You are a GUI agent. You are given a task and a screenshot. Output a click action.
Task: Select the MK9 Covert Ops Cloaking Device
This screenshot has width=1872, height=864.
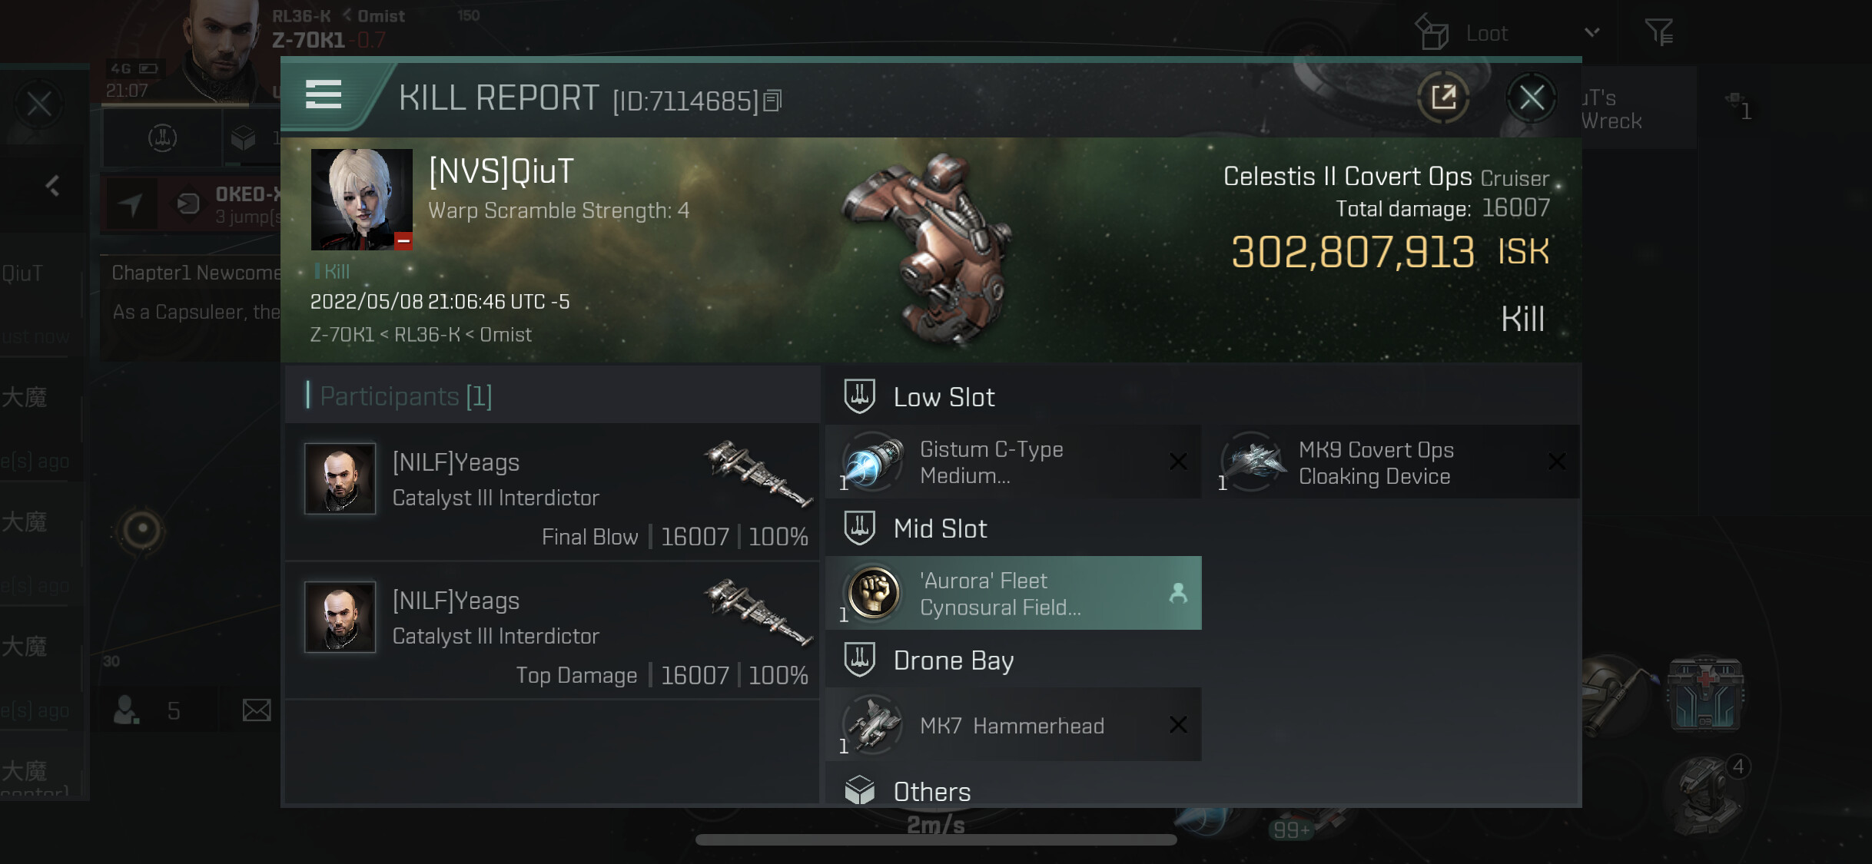tap(1391, 462)
